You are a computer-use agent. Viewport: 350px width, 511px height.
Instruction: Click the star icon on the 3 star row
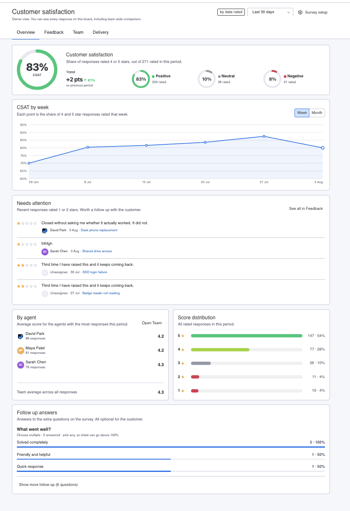pos(183,363)
